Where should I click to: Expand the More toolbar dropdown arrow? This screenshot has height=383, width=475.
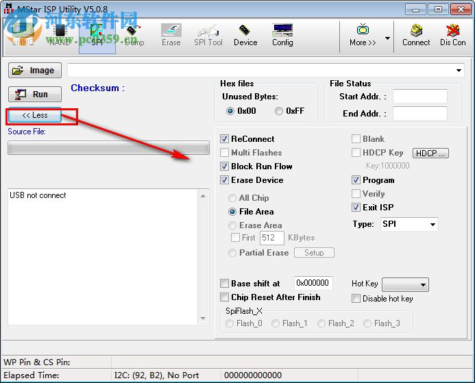(387, 38)
